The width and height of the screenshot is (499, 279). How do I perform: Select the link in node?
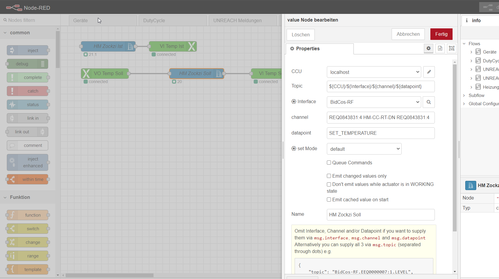pos(28,118)
